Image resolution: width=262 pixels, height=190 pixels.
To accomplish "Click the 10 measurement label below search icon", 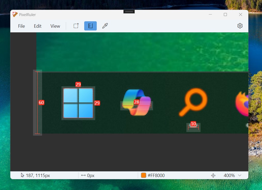I will click(193, 124).
